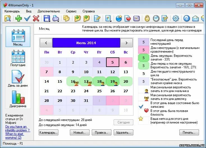Viewport: 206px width, 148px height.
Task: Click the folder with green up arrow
Action: tap(86, 18)
